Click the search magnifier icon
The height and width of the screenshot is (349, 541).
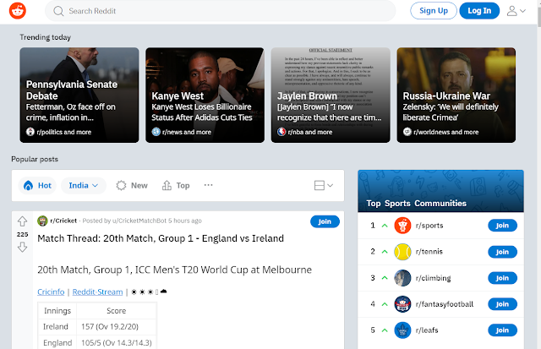coord(58,11)
